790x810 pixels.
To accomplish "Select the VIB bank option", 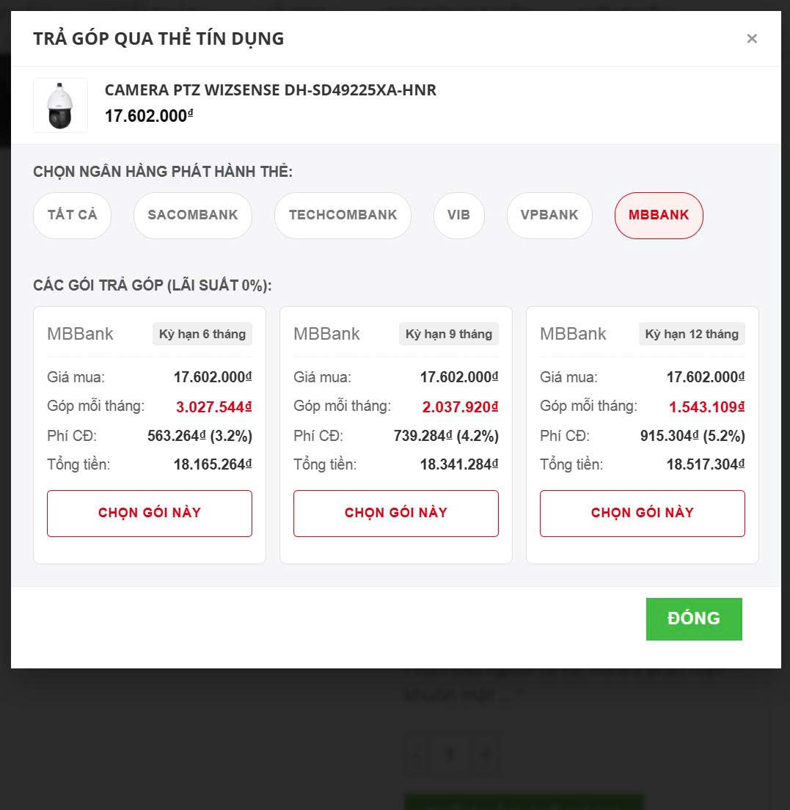I will click(x=458, y=215).
